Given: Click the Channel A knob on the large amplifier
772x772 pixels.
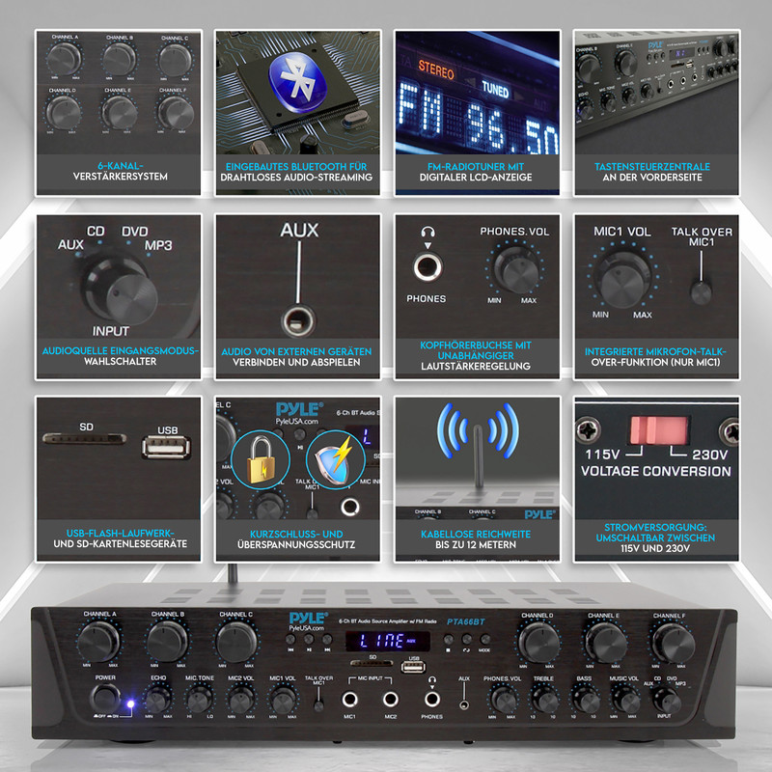Looking at the screenshot, I should click(98, 642).
